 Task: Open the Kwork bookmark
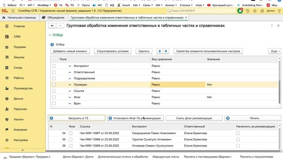[x=124, y=5]
